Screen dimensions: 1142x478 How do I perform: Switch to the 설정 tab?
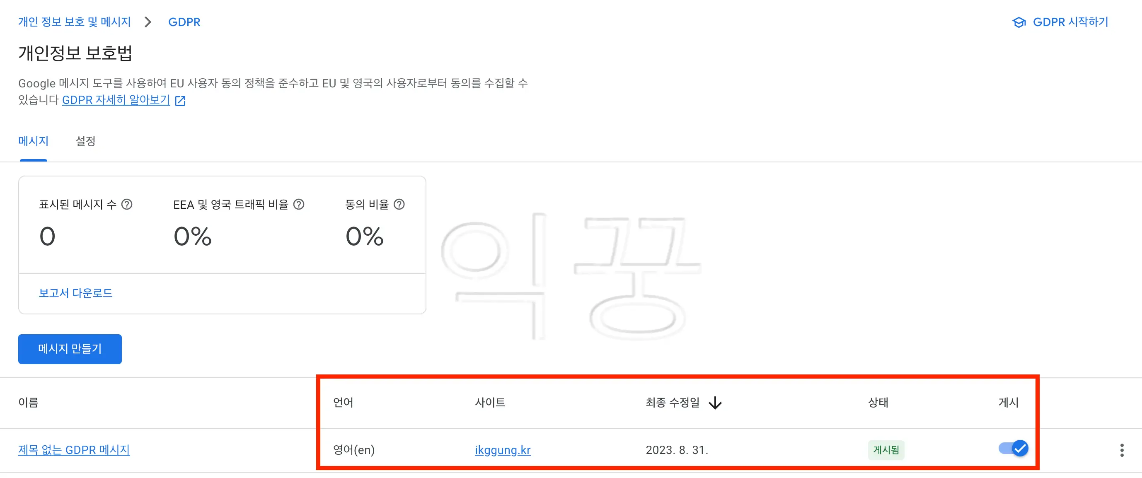point(85,141)
